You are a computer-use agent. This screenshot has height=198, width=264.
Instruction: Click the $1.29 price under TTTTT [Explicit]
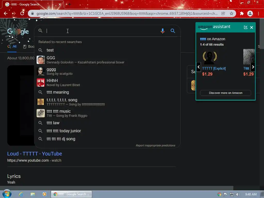(207, 74)
